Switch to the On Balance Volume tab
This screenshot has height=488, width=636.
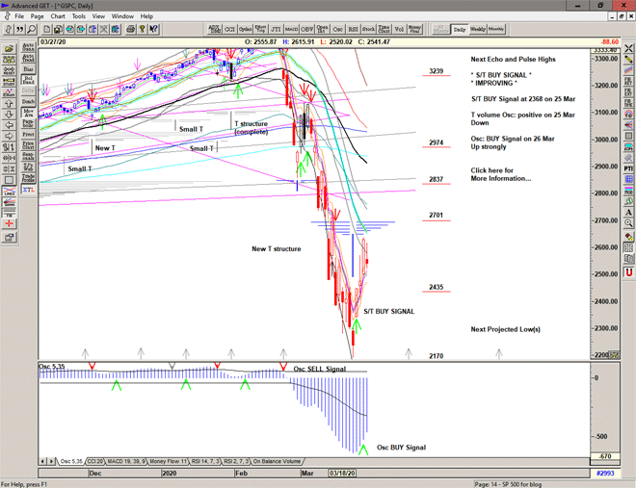tap(277, 461)
